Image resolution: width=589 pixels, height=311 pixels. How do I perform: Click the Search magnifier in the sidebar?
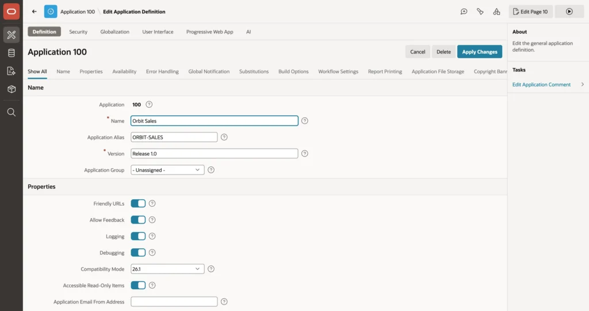point(12,112)
